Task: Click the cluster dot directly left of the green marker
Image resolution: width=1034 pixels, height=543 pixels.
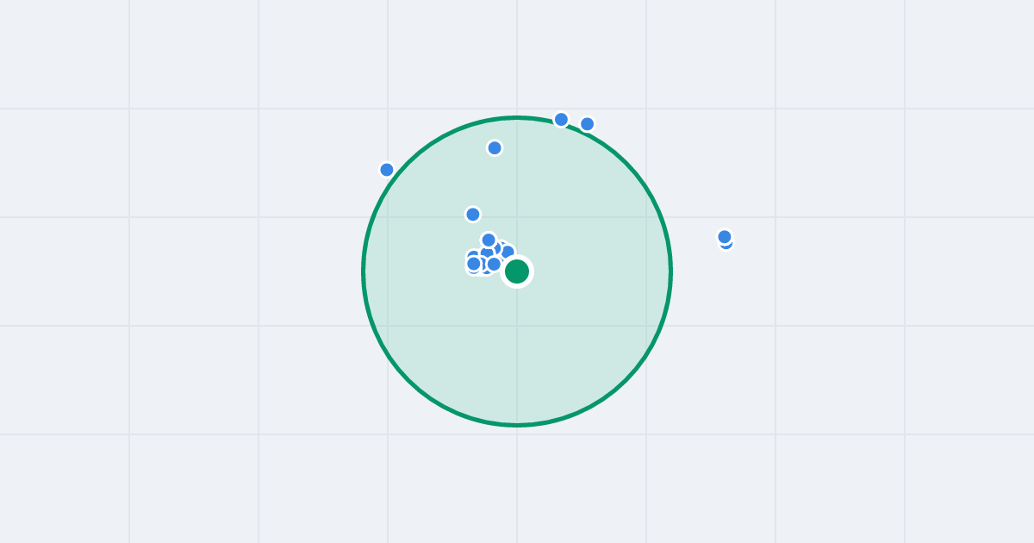Action: 494,264
